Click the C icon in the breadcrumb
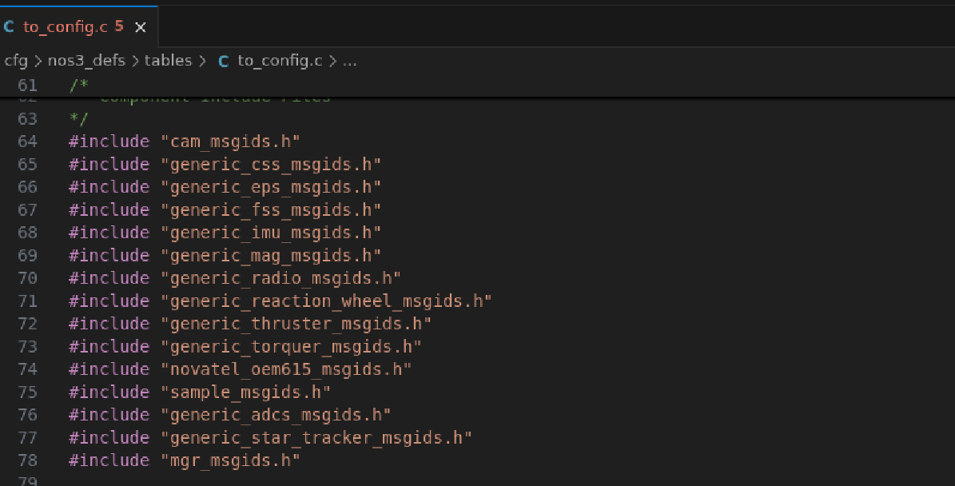This screenshot has height=486, width=955. [x=224, y=62]
